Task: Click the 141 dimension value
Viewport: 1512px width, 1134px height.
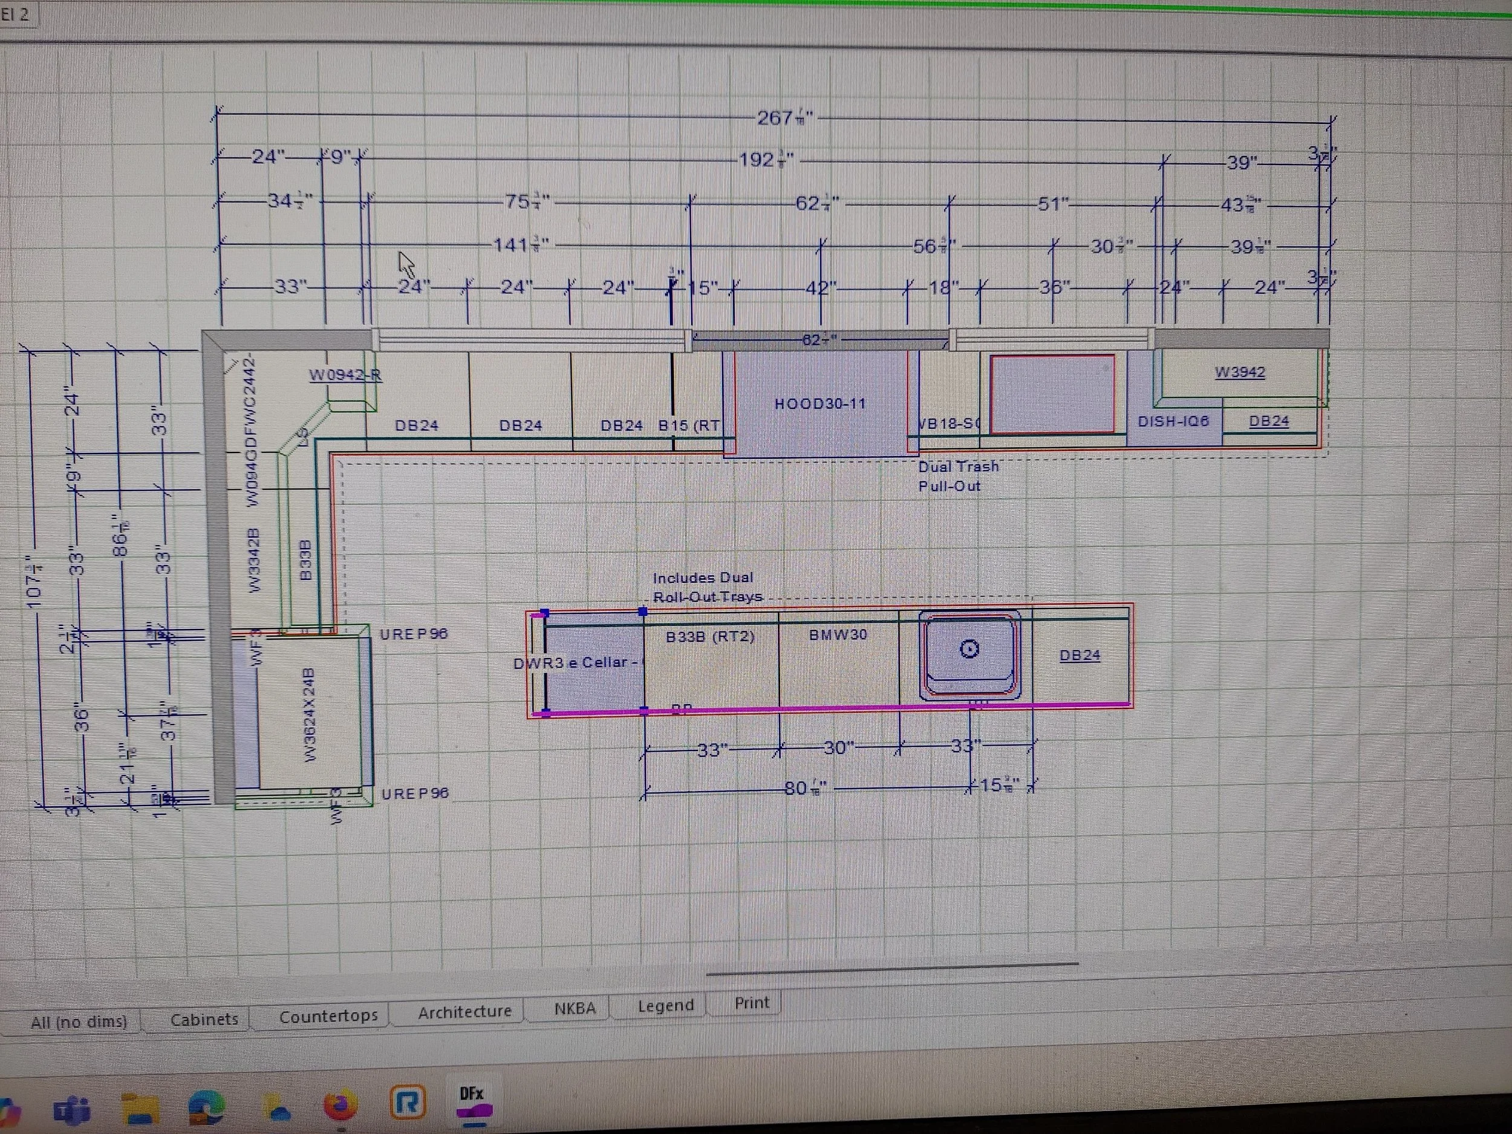Action: (521, 245)
